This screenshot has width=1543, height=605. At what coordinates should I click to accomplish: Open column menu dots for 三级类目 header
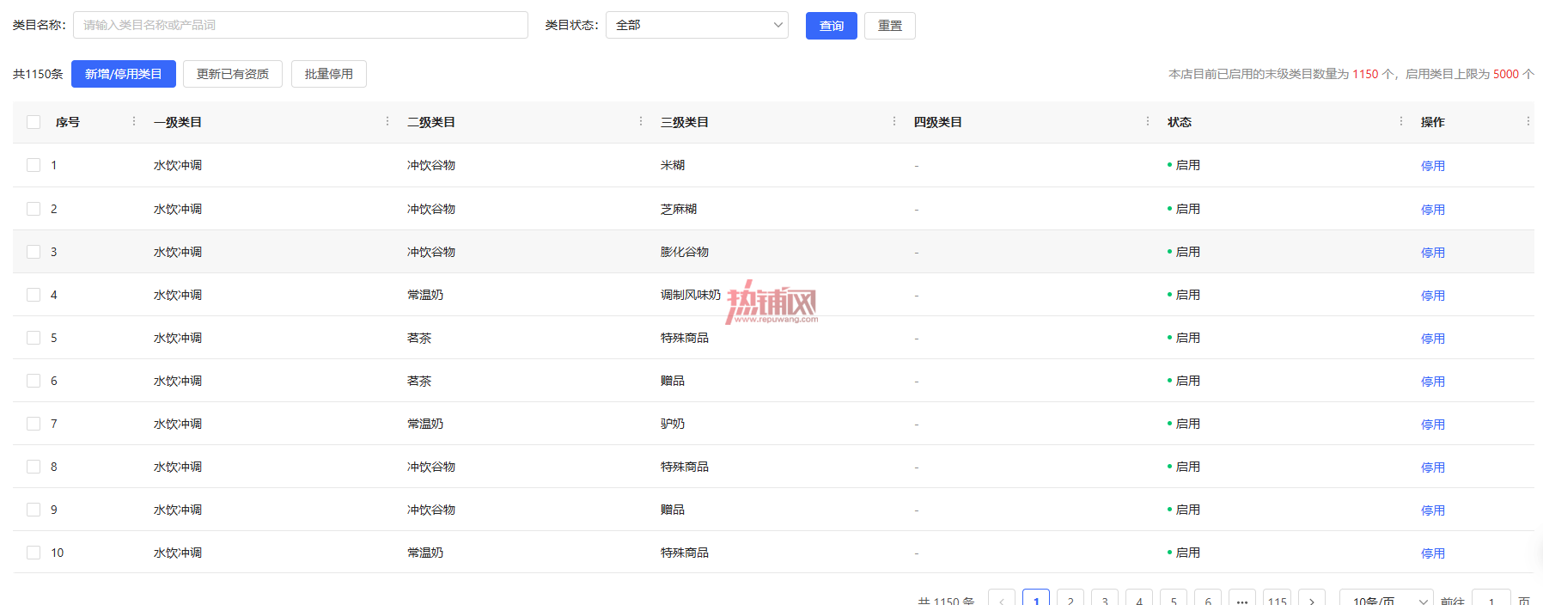[x=894, y=121]
